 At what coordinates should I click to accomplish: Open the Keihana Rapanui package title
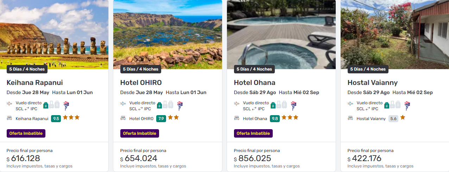click(35, 82)
